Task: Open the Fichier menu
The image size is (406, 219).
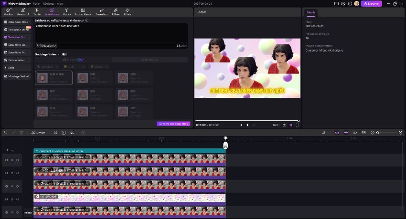Action: click(36, 3)
